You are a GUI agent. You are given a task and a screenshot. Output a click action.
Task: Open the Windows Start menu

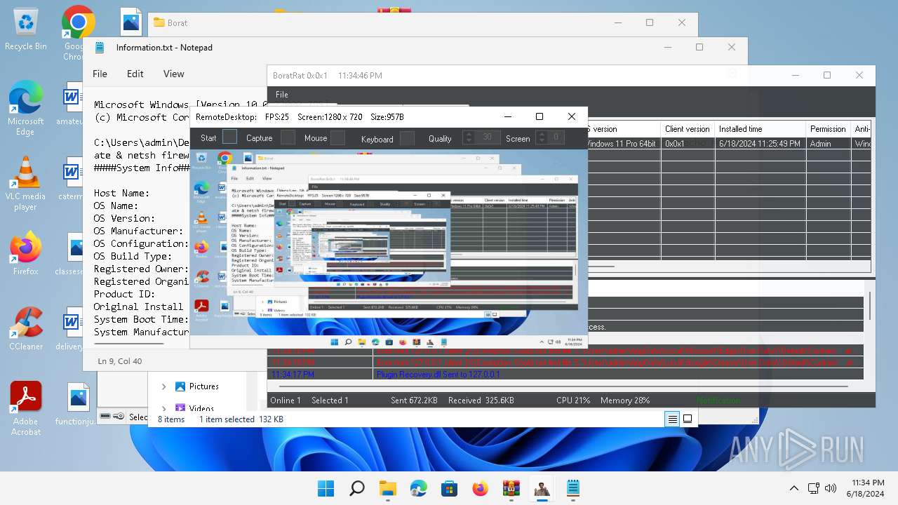[x=326, y=488]
